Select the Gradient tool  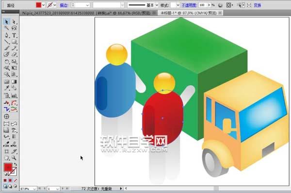(14, 81)
